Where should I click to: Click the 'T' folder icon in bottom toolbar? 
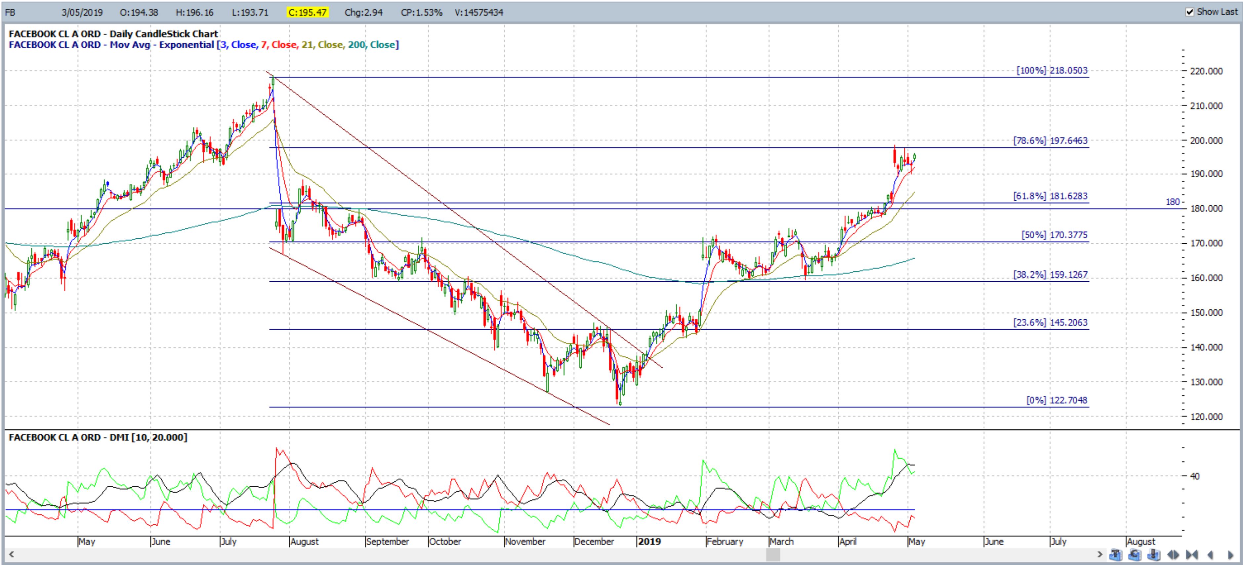tap(1116, 555)
